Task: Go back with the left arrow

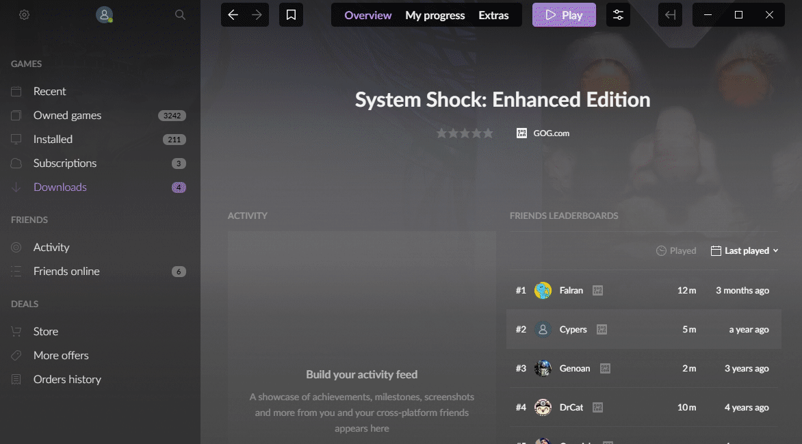Action: pyautogui.click(x=233, y=15)
